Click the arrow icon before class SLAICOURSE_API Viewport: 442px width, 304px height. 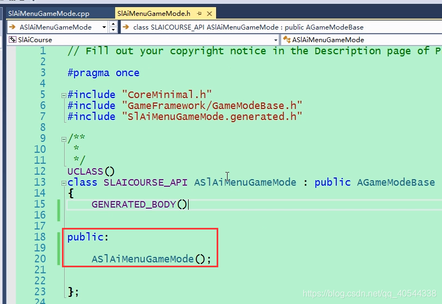pyautogui.click(x=126, y=27)
